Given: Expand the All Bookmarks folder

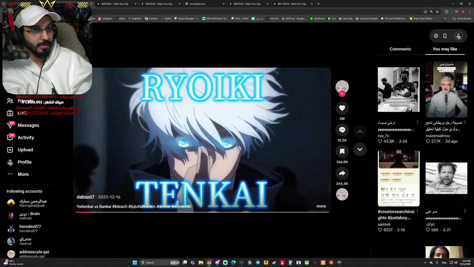Looking at the screenshot, I should (x=462, y=19).
